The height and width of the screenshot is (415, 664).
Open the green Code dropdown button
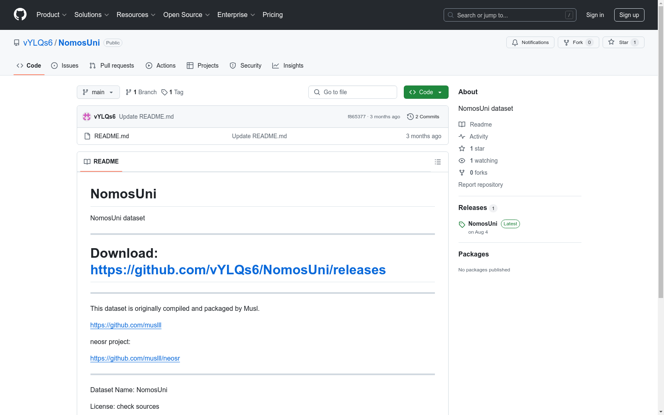coord(426,92)
